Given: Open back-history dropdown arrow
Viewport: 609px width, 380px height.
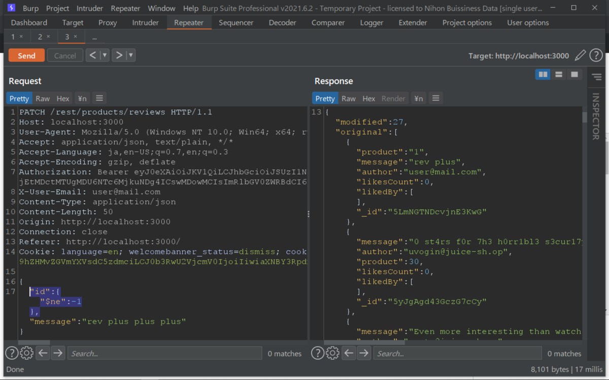Looking at the screenshot, I should pyautogui.click(x=105, y=55).
